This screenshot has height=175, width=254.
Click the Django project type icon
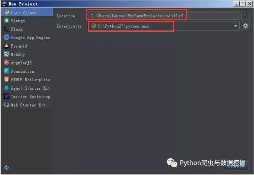[x=6, y=21]
